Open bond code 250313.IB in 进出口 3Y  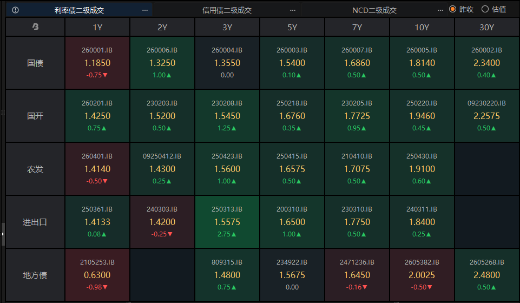click(227, 209)
